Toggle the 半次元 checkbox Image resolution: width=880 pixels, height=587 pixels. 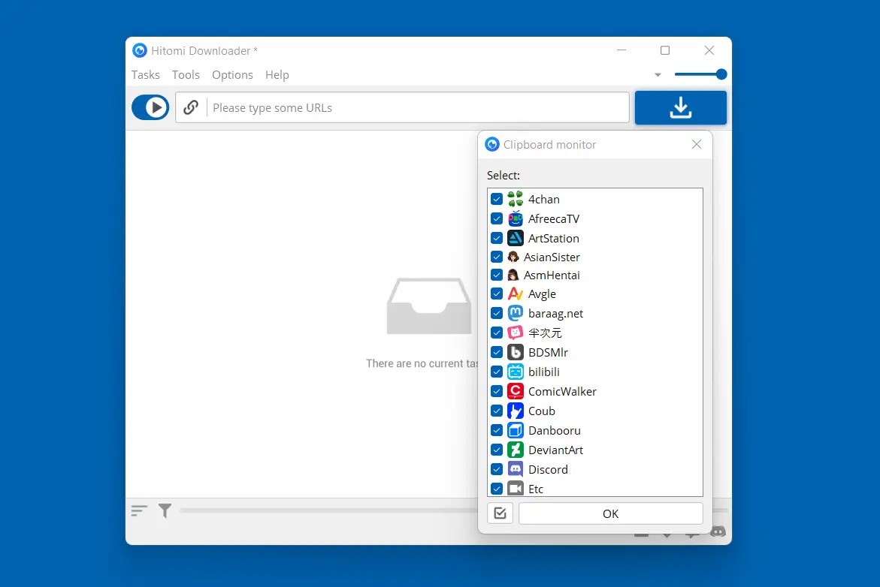point(497,333)
